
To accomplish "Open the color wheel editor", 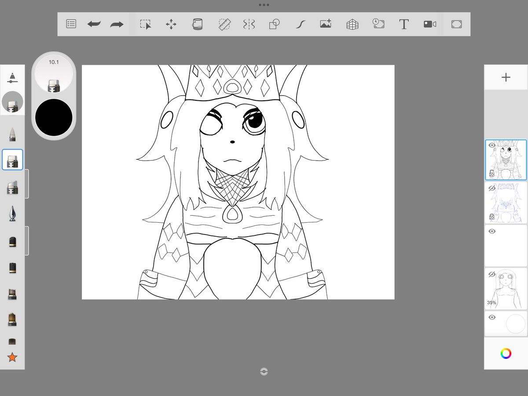I will click(506, 353).
